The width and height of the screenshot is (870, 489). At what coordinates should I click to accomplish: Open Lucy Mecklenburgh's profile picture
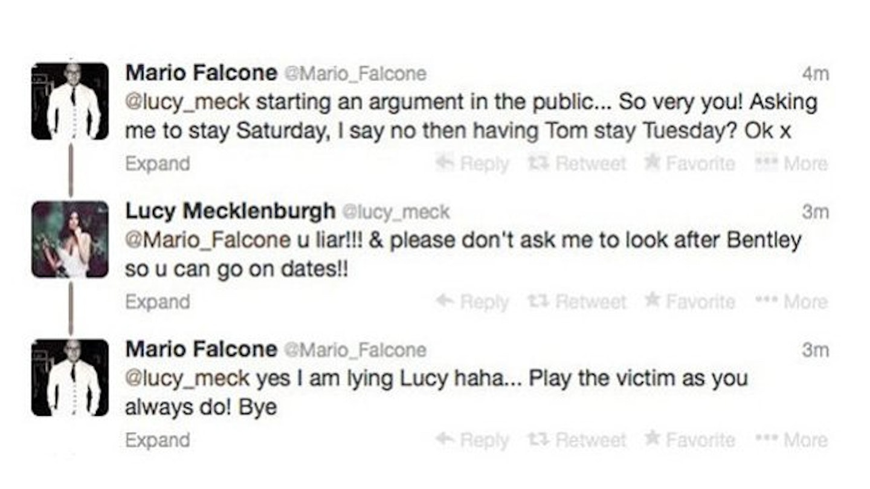(70, 239)
